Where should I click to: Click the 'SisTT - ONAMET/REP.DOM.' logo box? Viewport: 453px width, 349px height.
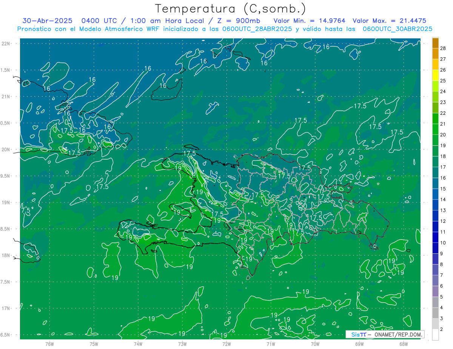(x=385, y=334)
